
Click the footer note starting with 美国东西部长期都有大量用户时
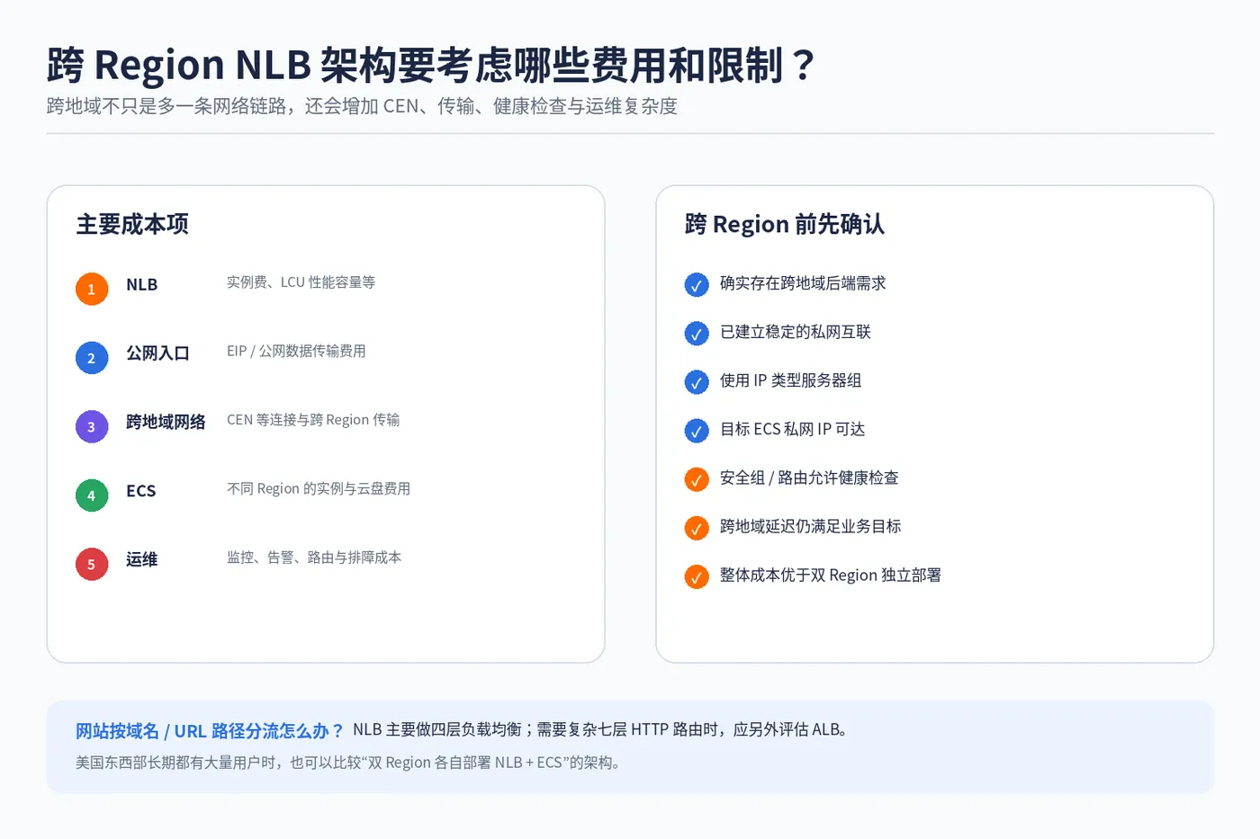pyautogui.click(x=348, y=763)
